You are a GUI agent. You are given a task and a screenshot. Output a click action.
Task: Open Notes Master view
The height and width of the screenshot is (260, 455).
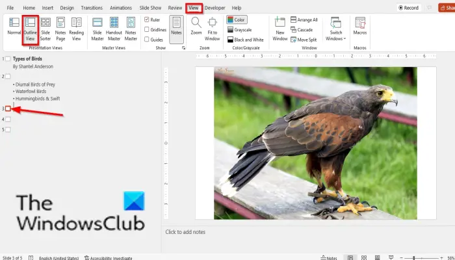(x=131, y=29)
